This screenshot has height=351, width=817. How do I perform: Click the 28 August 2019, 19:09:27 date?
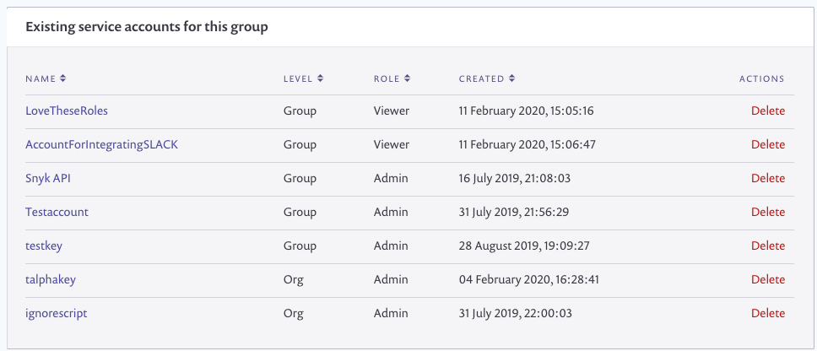pos(524,246)
